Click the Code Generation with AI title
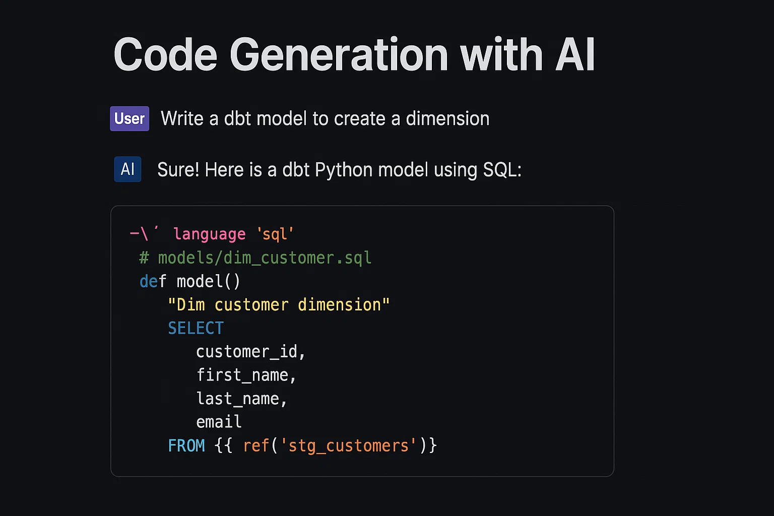This screenshot has width=774, height=516. click(355, 54)
